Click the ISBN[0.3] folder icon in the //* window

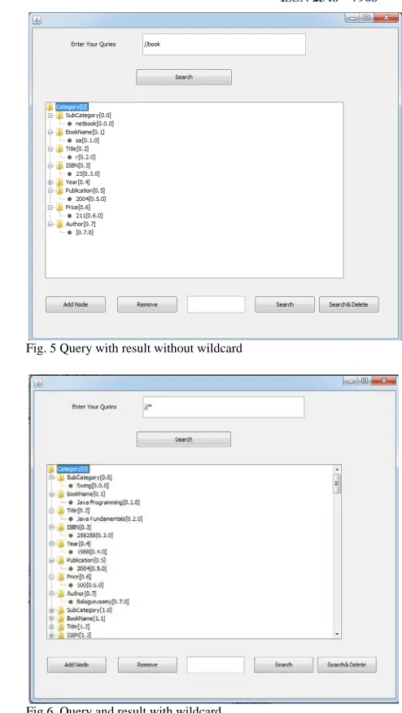click(61, 527)
